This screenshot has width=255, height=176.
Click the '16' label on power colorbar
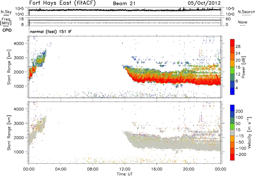point(238,67)
